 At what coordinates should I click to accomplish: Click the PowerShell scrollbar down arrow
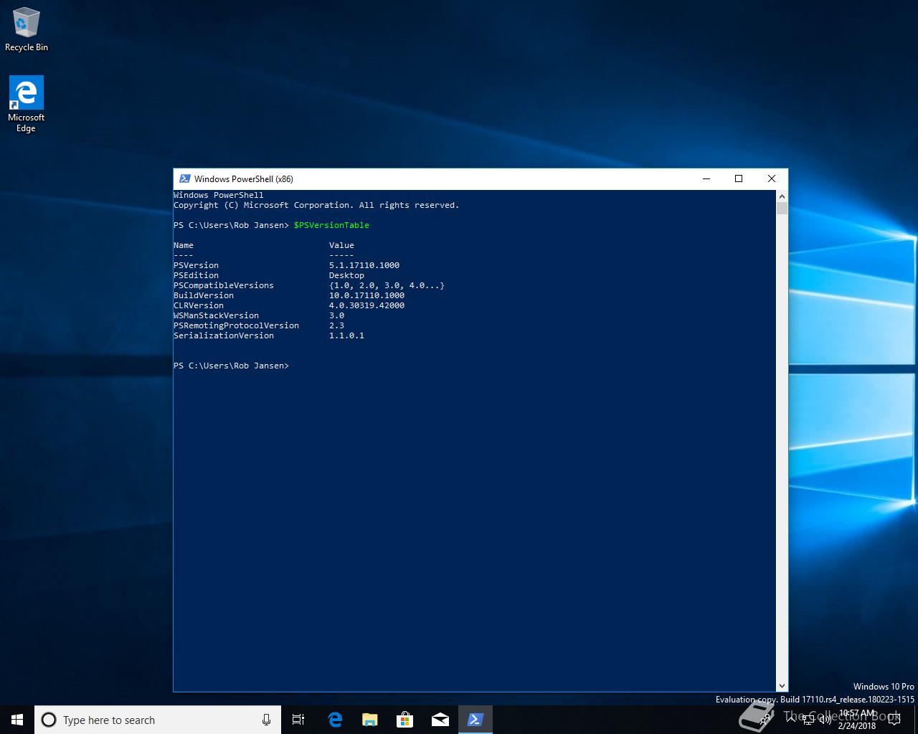782,685
